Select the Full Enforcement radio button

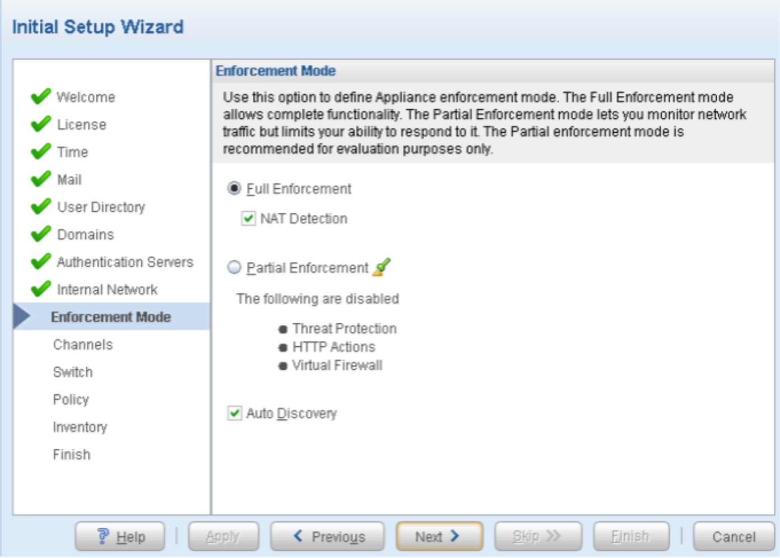click(234, 188)
